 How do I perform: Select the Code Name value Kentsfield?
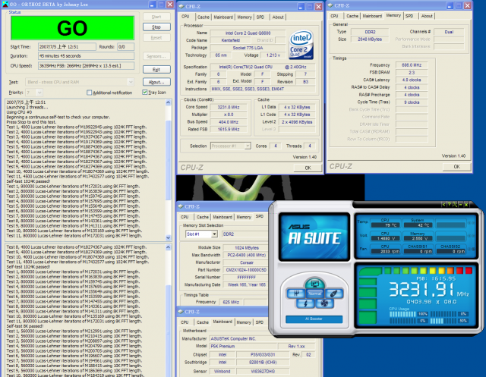(231, 40)
